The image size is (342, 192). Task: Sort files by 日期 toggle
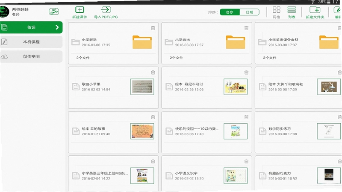coord(250,12)
